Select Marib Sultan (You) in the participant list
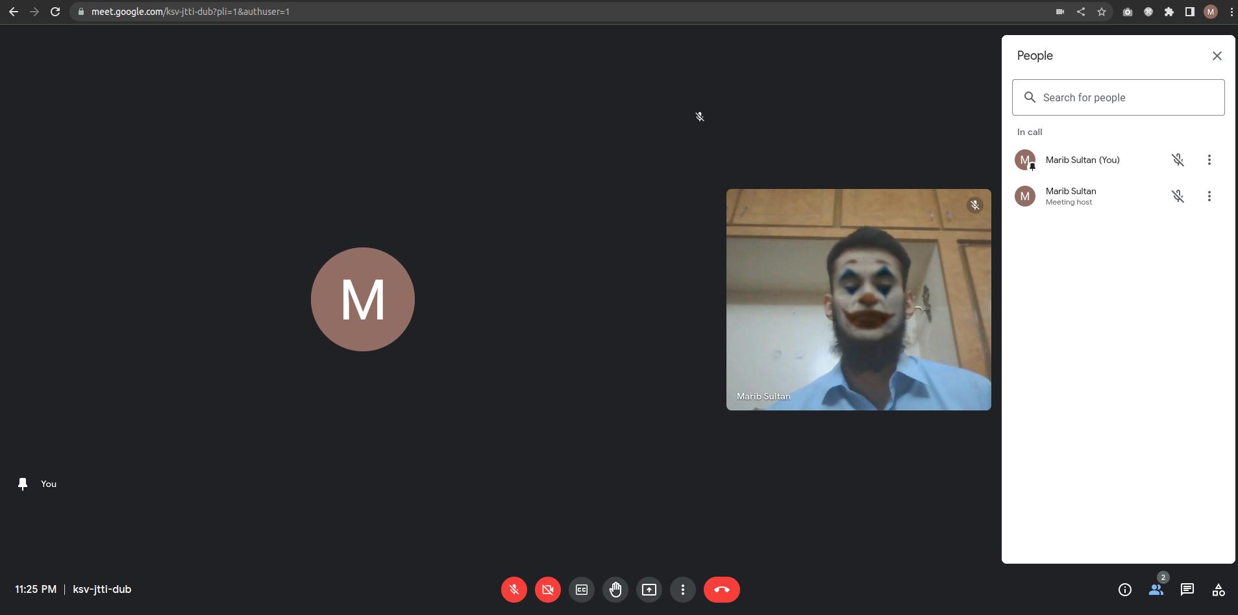Viewport: 1238px width, 615px height. click(x=1082, y=160)
